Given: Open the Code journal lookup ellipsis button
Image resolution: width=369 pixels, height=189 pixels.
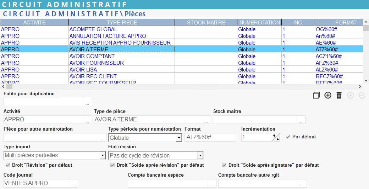Looking at the screenshot, I should tap(73, 184).
